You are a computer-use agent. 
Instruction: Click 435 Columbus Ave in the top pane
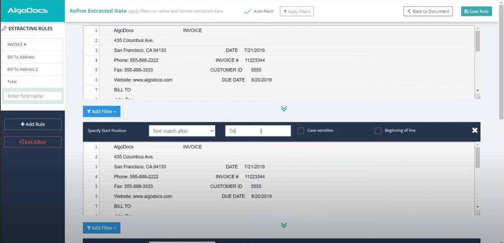[134, 40]
